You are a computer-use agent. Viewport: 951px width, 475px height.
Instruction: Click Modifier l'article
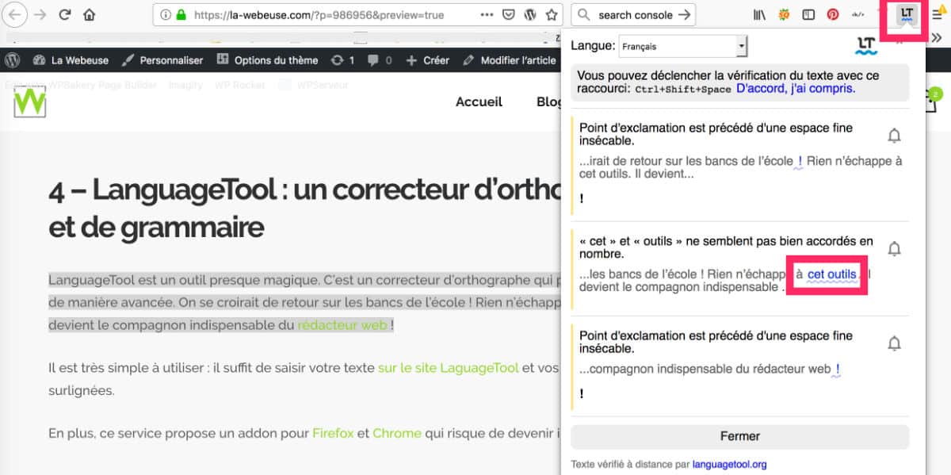tap(509, 60)
